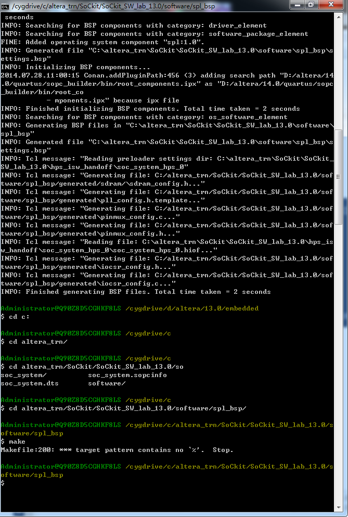Click the line mentioning driver_element category
348x517 pixels.
(x=134, y=25)
